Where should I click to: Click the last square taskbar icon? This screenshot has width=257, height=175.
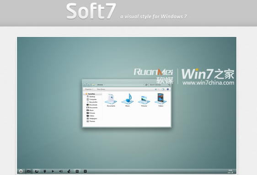point(85,171)
